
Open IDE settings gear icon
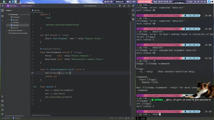(x=133, y=6)
